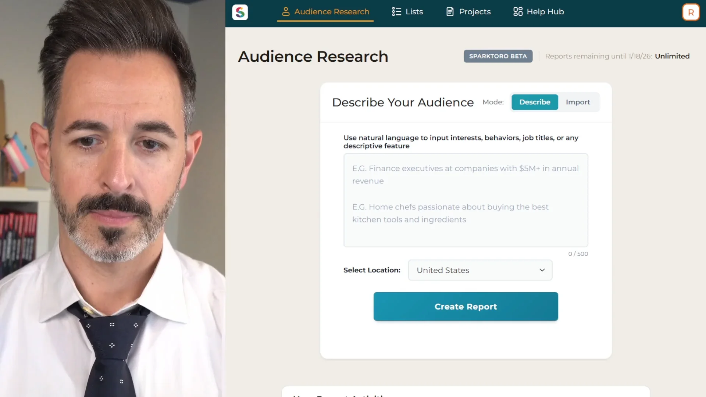Click the list icon beside Lists
Viewport: 706px width, 397px height.
click(396, 12)
